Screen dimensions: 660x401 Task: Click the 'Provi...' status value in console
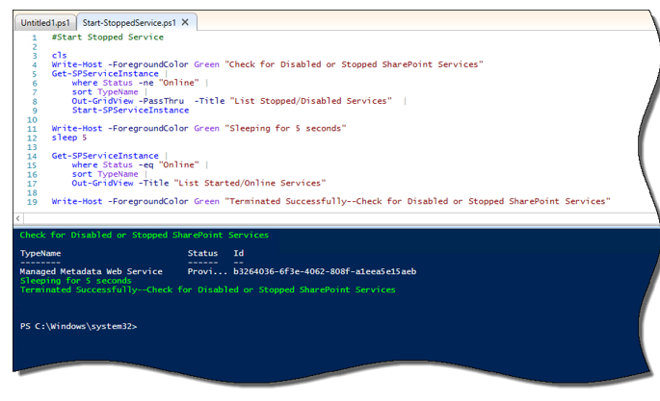207,271
